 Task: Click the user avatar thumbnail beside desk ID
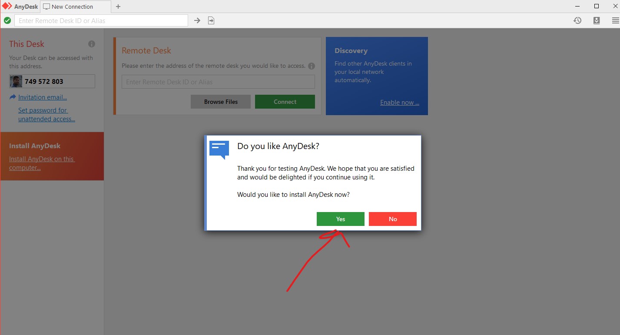[x=16, y=81]
